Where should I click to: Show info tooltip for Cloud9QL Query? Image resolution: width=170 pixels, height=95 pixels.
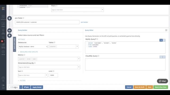[99, 56]
